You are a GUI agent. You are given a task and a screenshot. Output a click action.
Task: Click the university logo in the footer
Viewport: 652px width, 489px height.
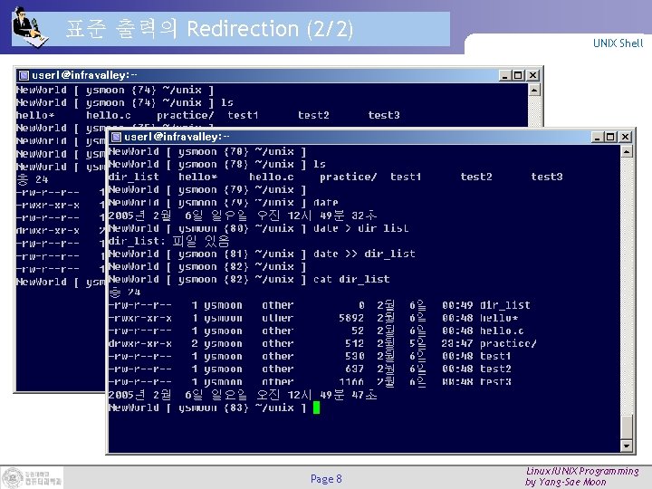tap(32, 477)
